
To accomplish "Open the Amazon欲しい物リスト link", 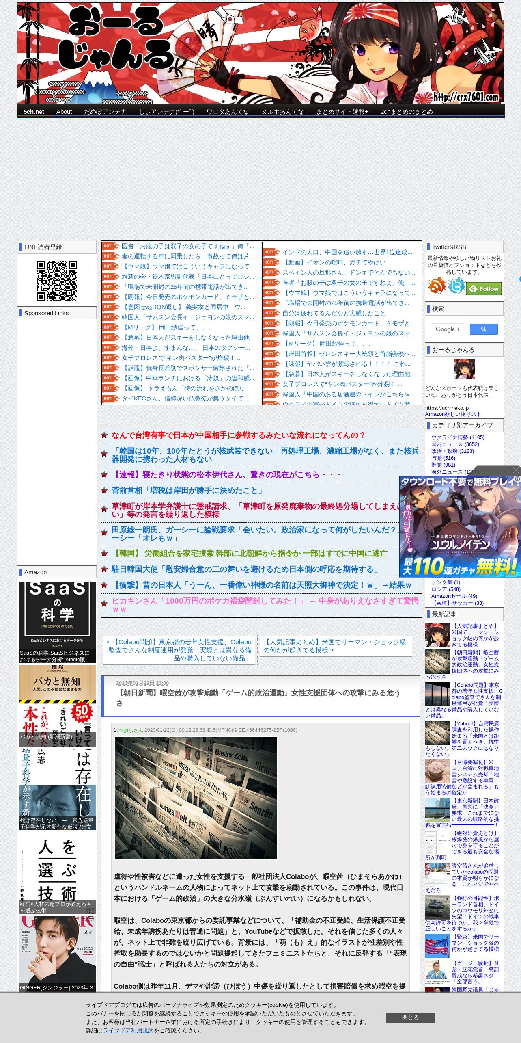I will pos(453,414).
